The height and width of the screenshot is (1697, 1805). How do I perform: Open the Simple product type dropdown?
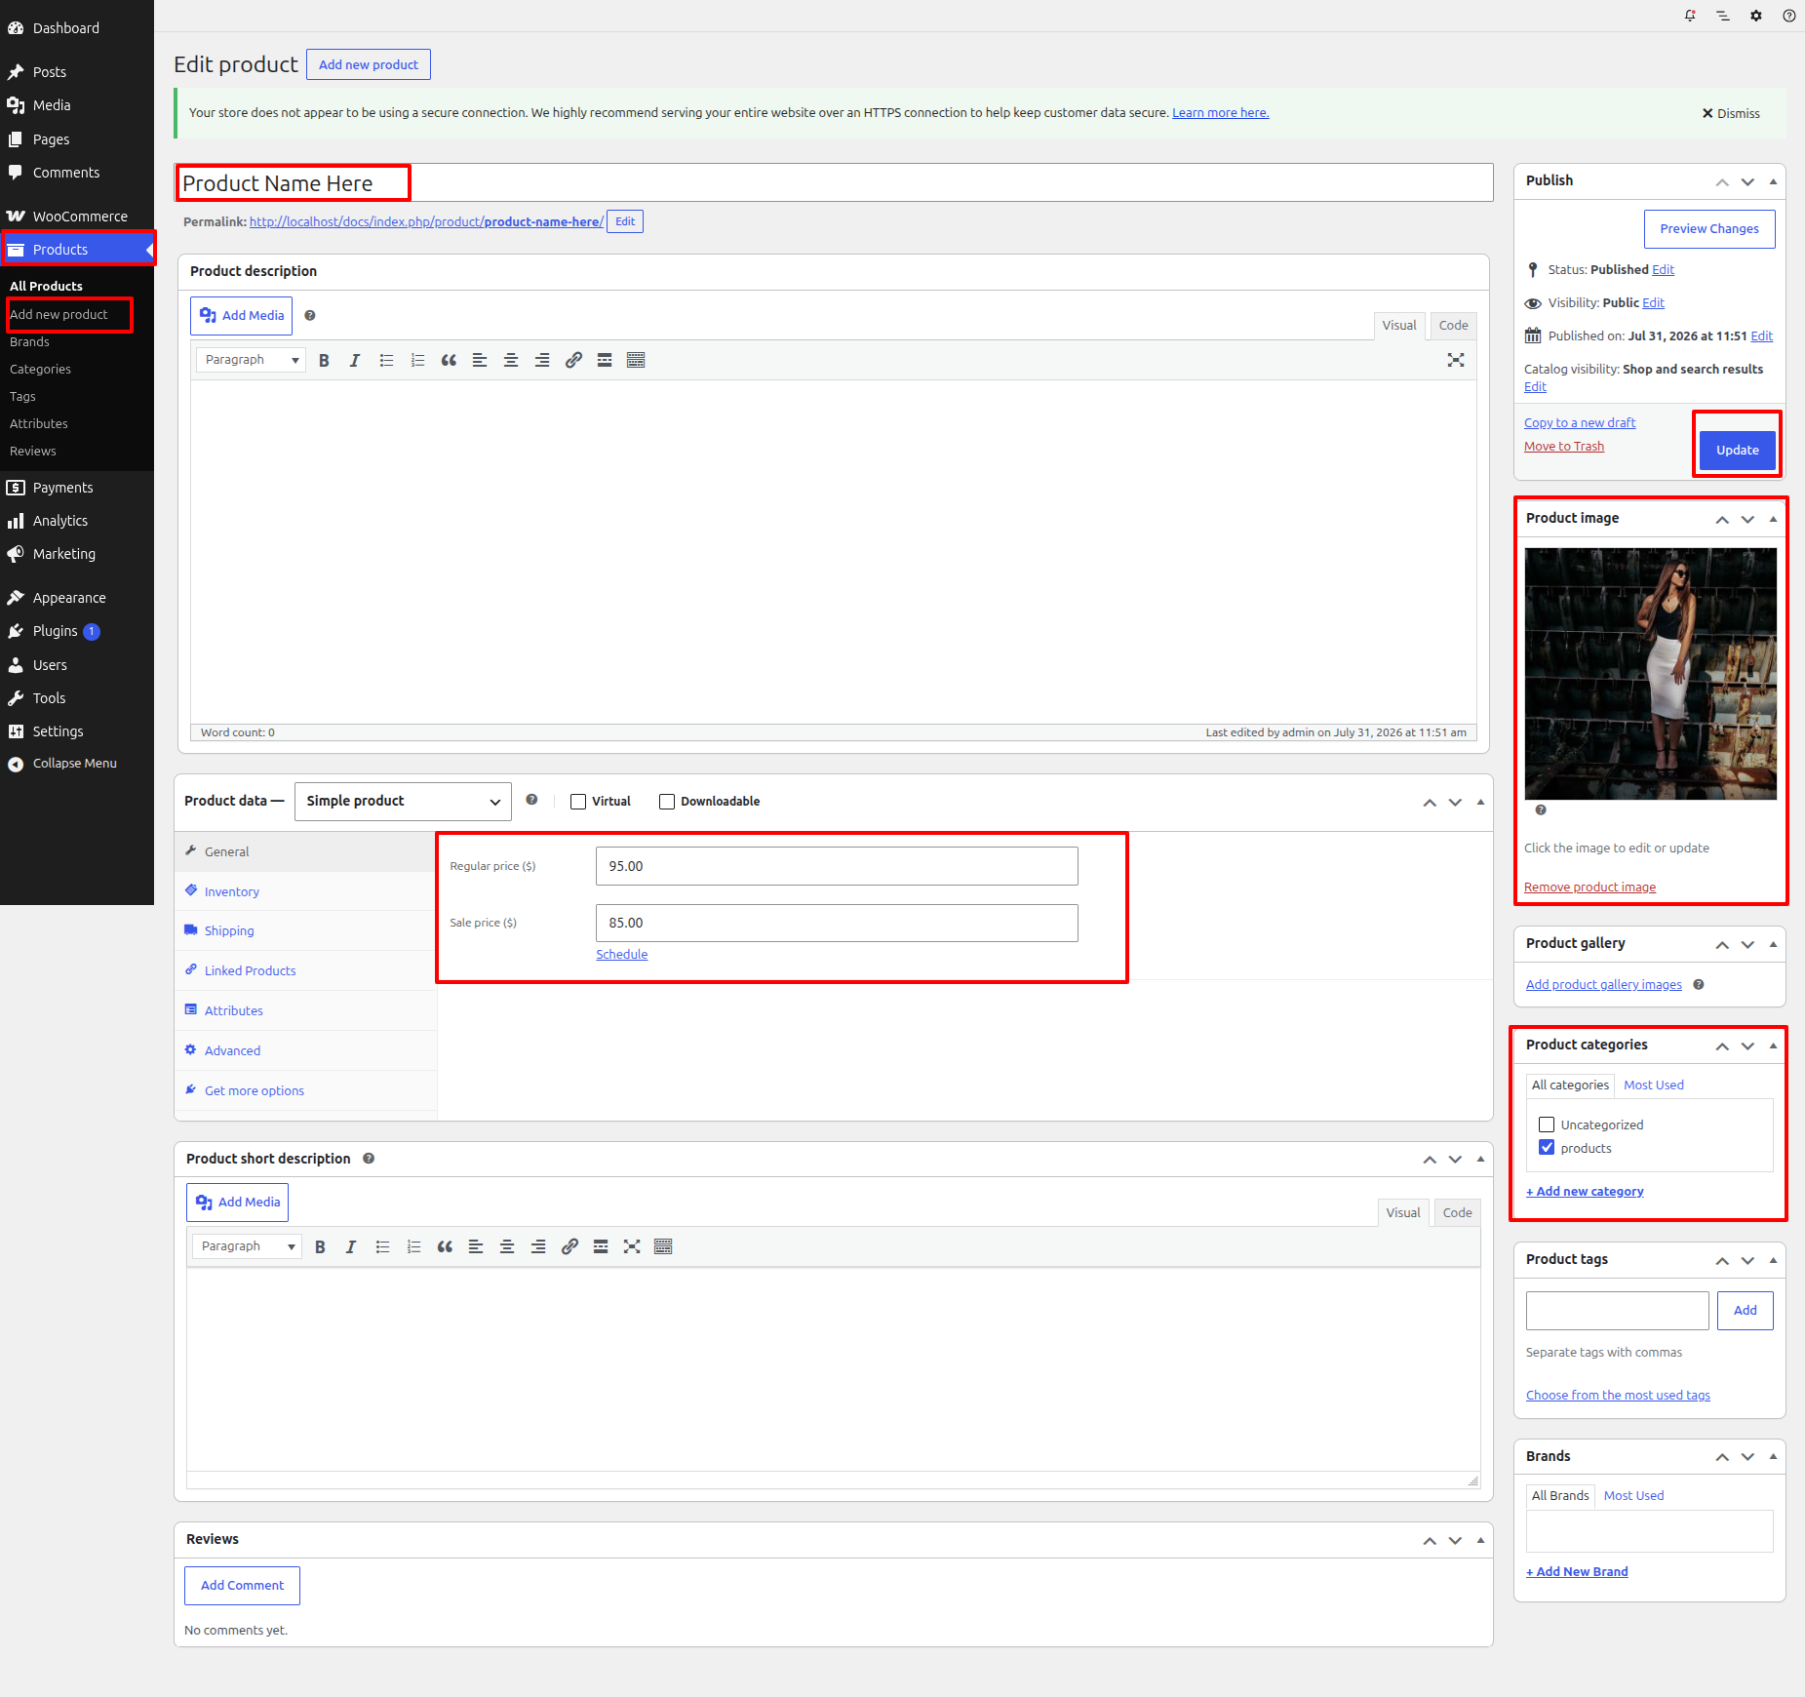click(403, 802)
